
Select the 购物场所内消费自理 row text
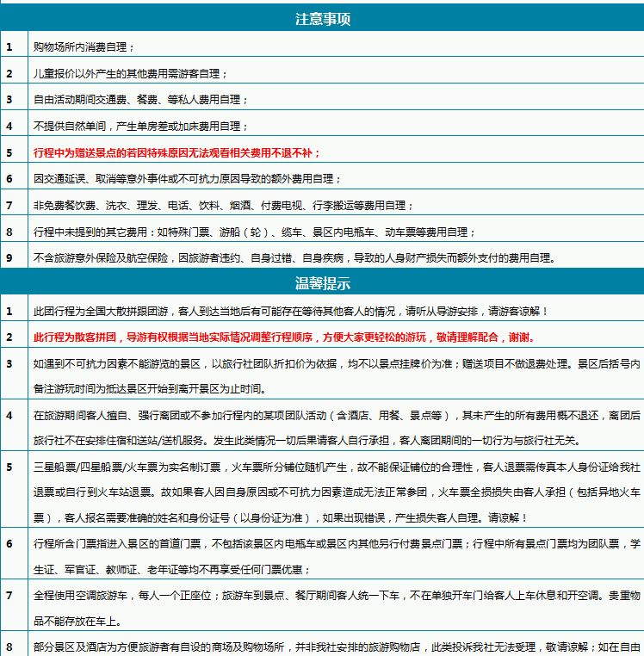coord(84,46)
